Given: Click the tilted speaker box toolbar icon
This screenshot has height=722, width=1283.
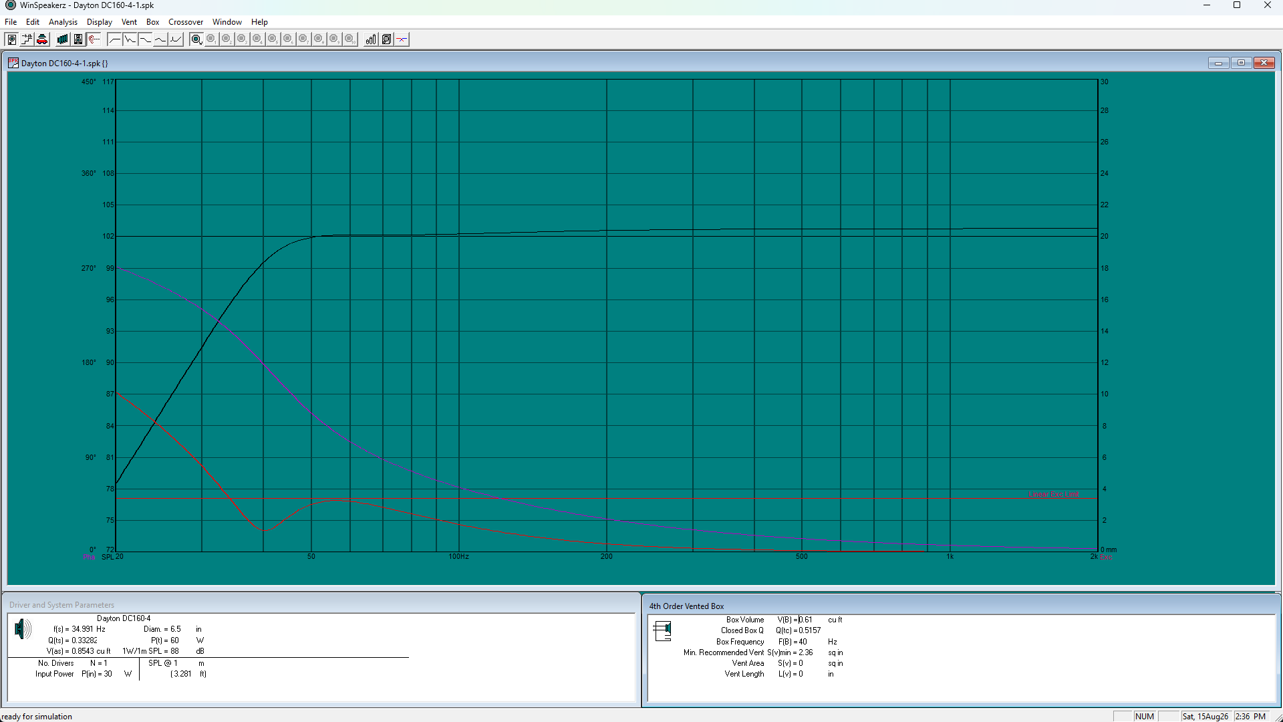Looking at the screenshot, I should point(386,39).
